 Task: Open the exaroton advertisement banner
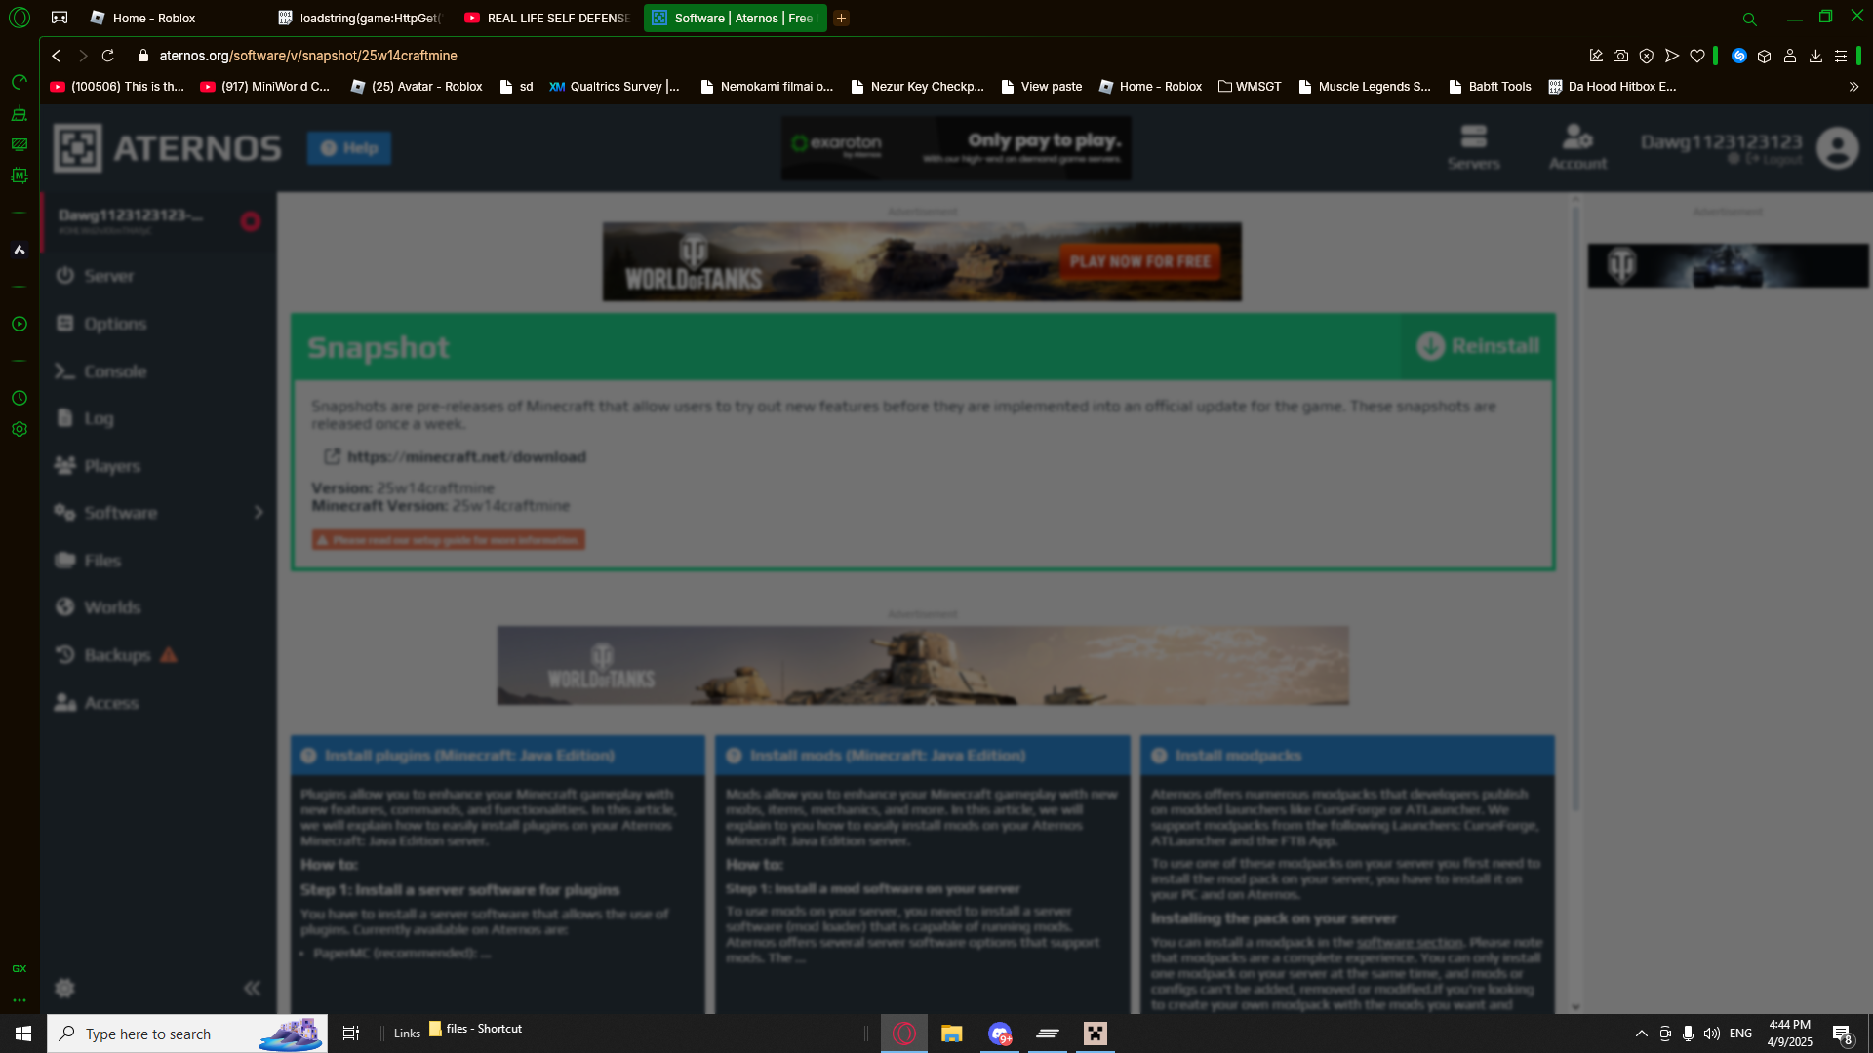[956, 148]
